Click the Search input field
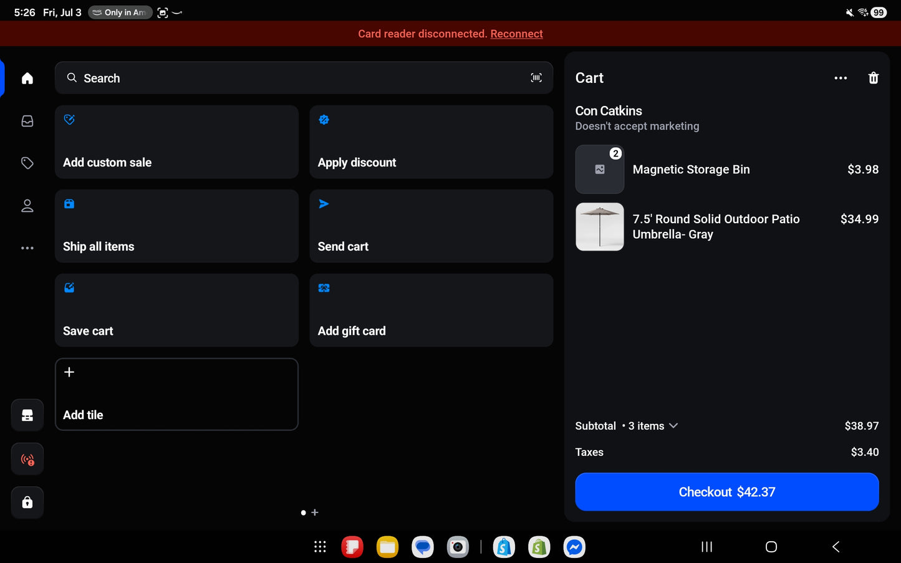 pos(304,78)
